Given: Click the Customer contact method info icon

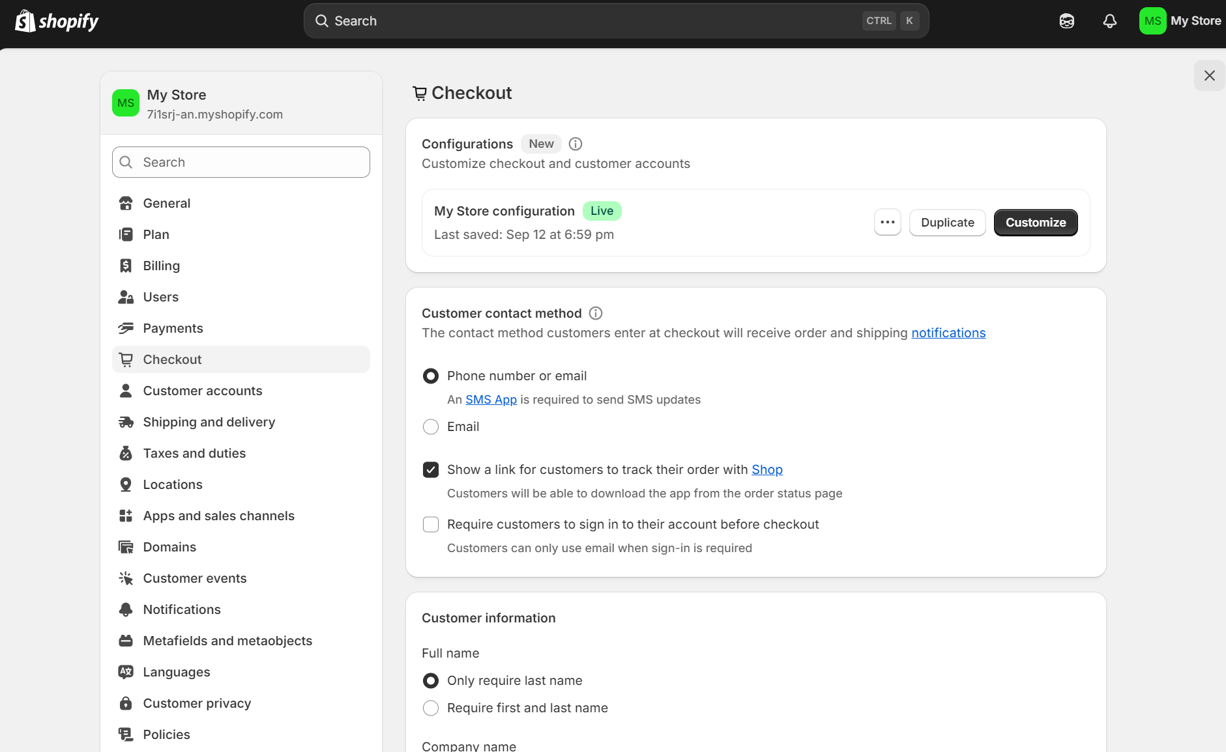Looking at the screenshot, I should click(x=596, y=313).
